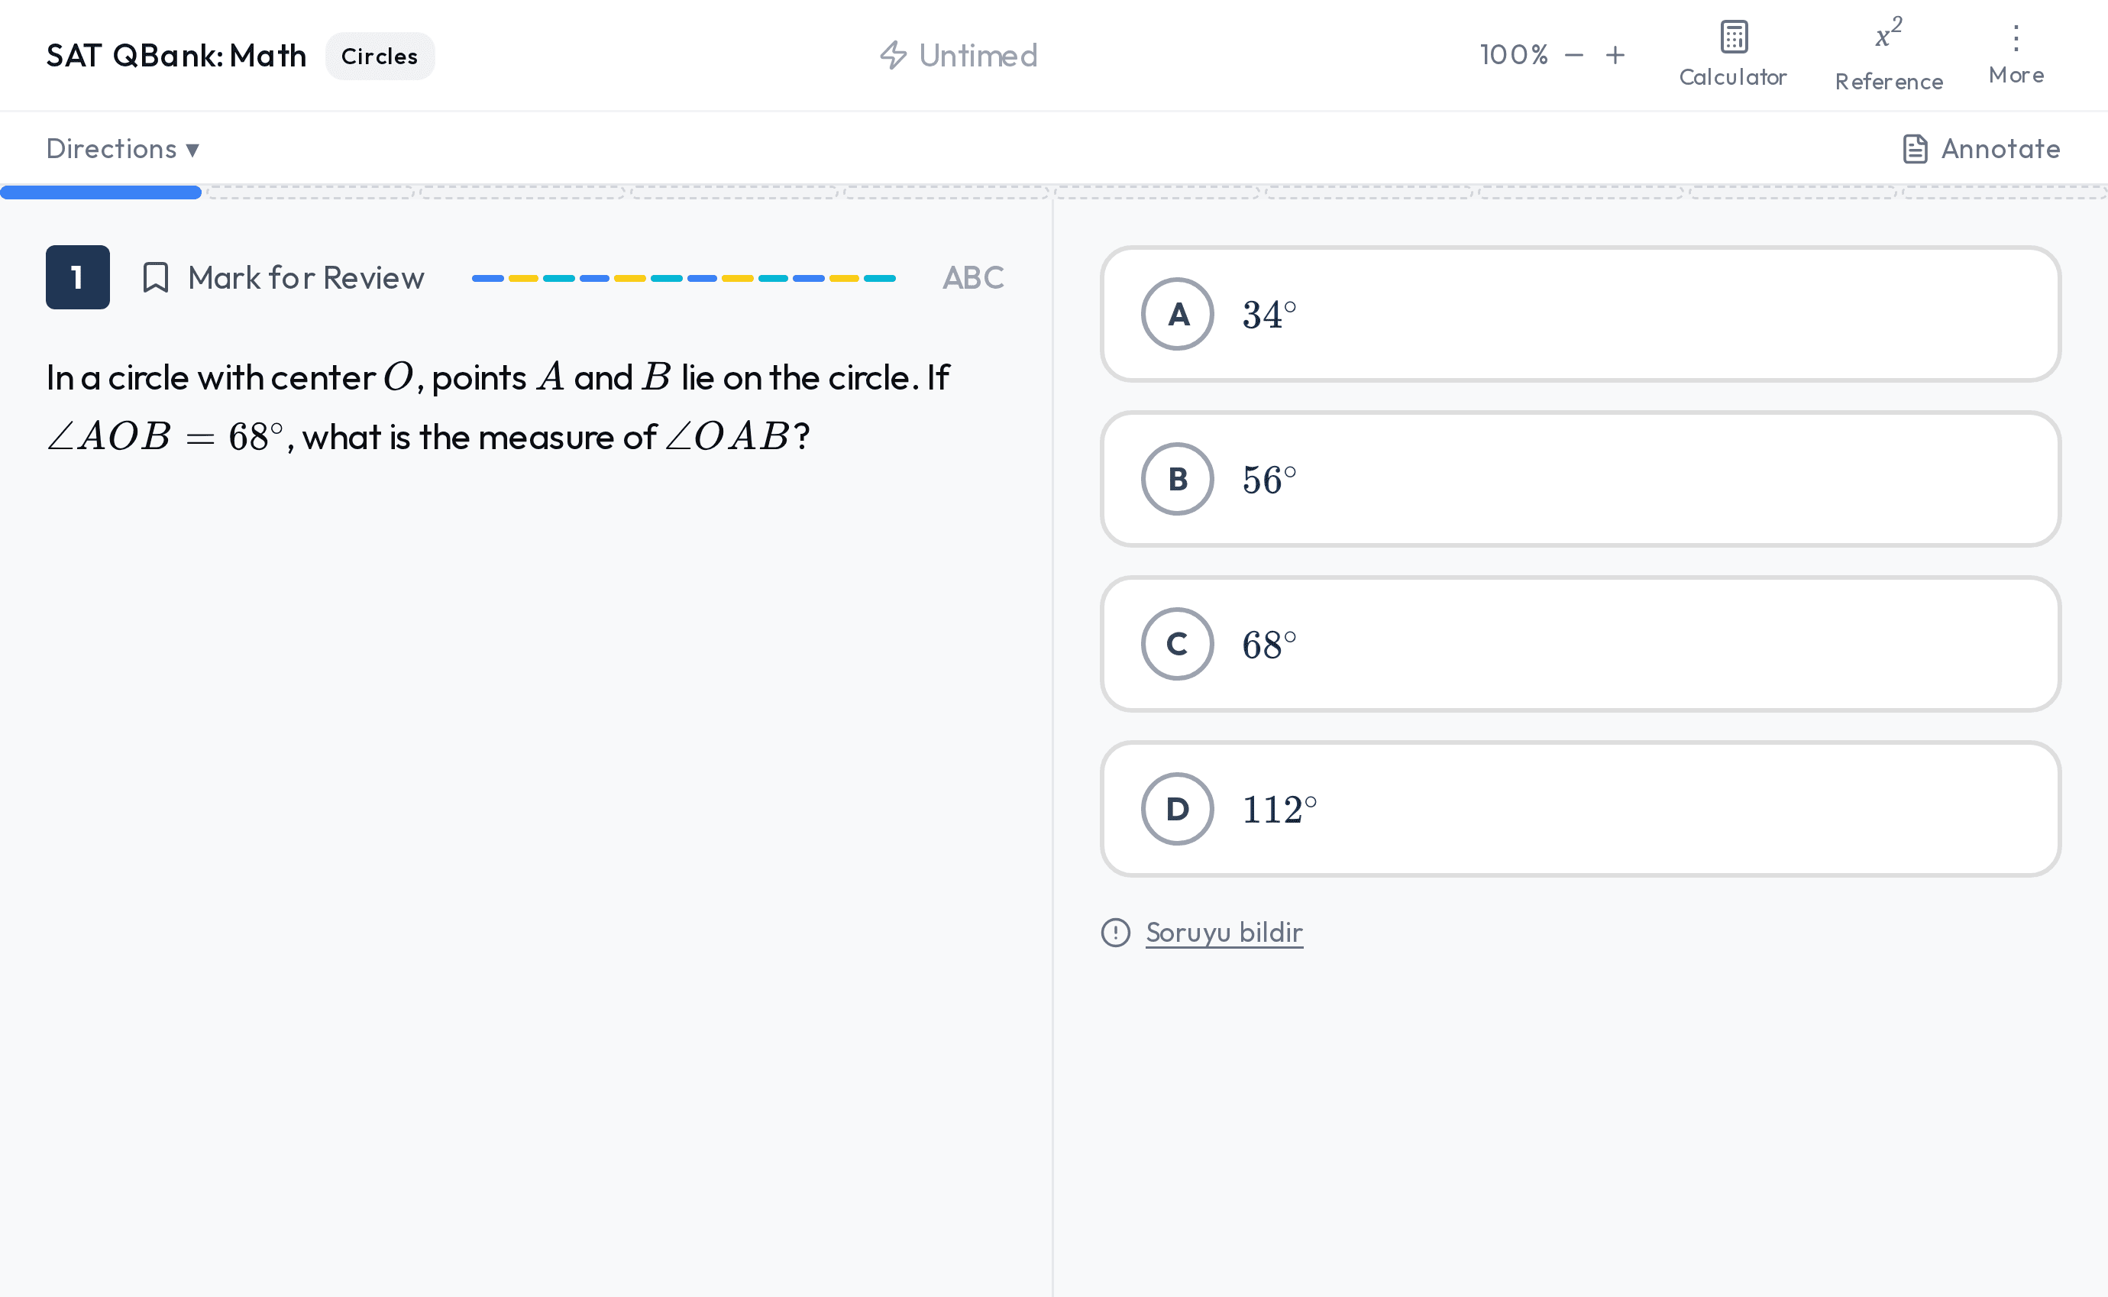Click the blue progress bar segment
Image resolution: width=2108 pixels, height=1297 pixels.
101,193
